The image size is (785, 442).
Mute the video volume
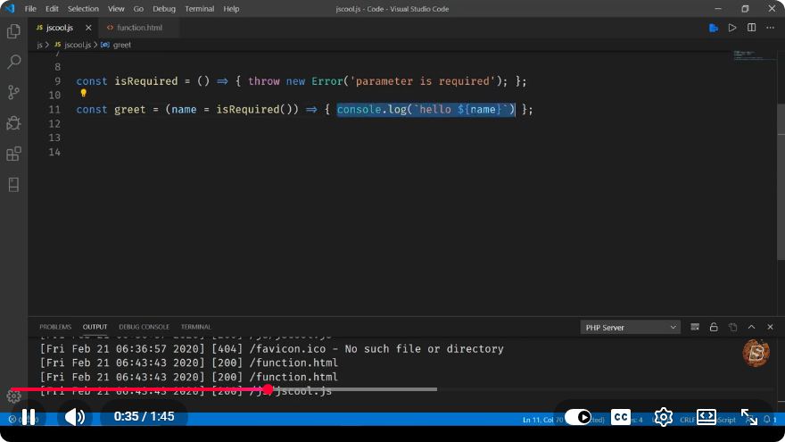(75, 417)
